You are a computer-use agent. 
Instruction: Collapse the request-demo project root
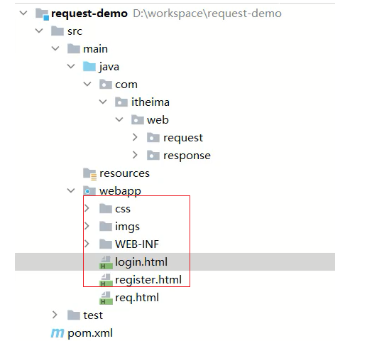click(x=23, y=13)
